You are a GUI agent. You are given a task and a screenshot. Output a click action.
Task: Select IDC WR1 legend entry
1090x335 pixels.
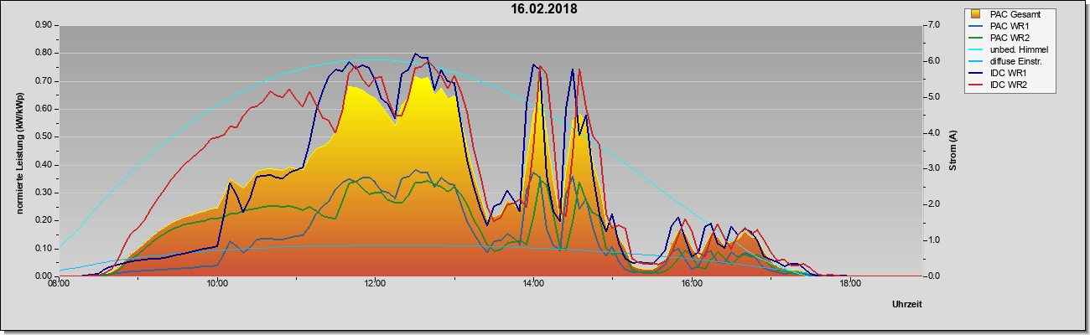[1009, 73]
